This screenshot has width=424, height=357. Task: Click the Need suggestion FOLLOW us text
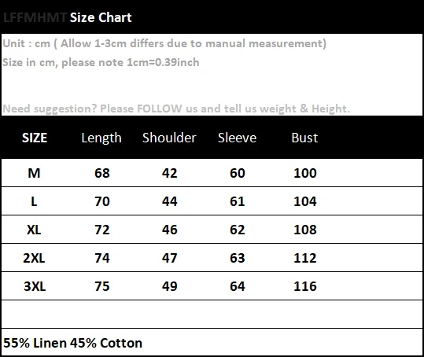(x=176, y=109)
